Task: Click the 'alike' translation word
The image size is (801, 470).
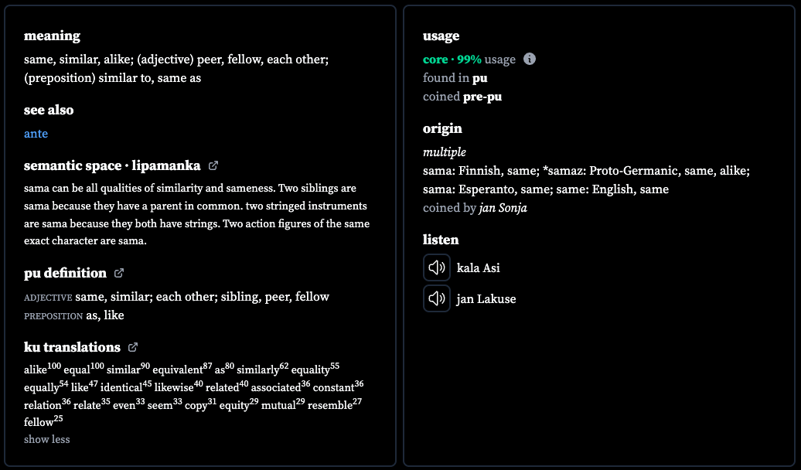Action: [36, 370]
